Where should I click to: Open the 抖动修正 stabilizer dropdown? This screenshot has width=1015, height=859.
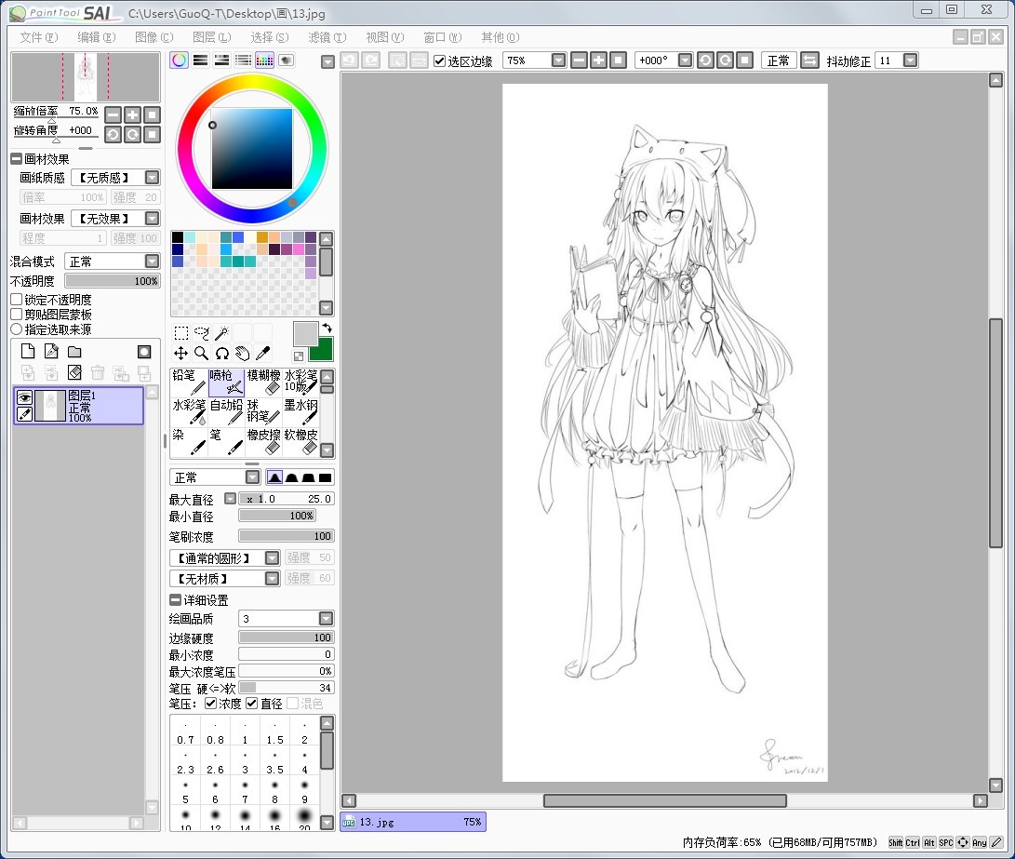click(910, 60)
